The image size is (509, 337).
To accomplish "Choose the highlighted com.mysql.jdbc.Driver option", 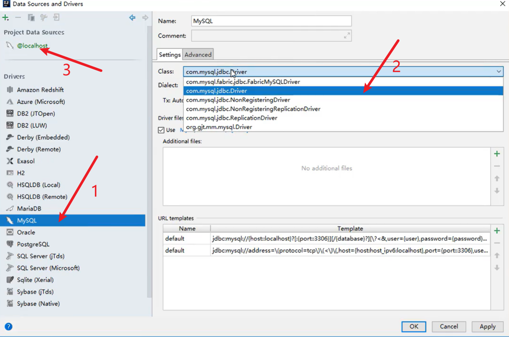I will 343,91.
